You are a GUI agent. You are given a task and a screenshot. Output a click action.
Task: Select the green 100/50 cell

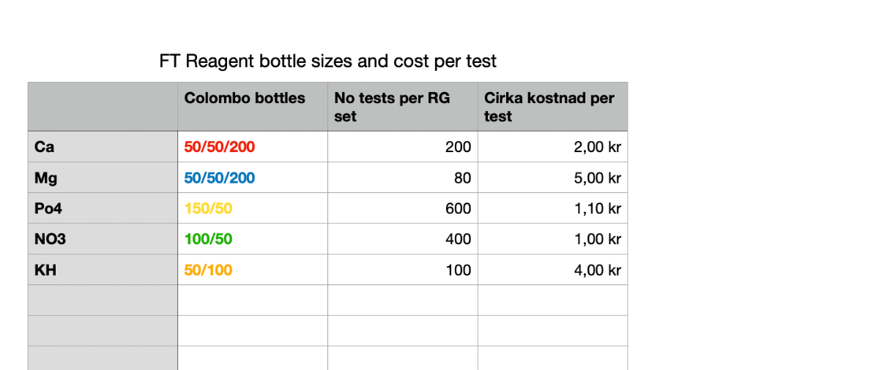[x=253, y=239]
